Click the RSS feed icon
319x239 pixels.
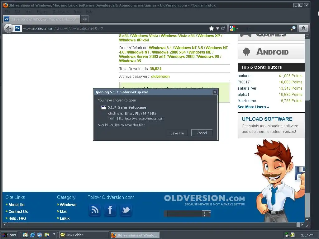95,210
